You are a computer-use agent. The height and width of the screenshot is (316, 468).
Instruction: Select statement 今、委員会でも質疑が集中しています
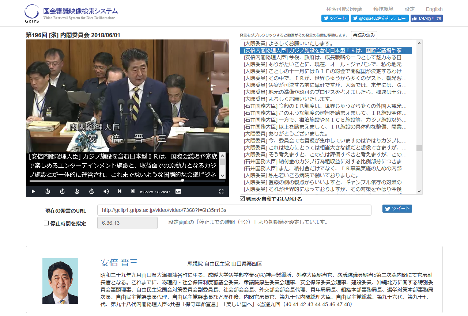(x=326, y=141)
